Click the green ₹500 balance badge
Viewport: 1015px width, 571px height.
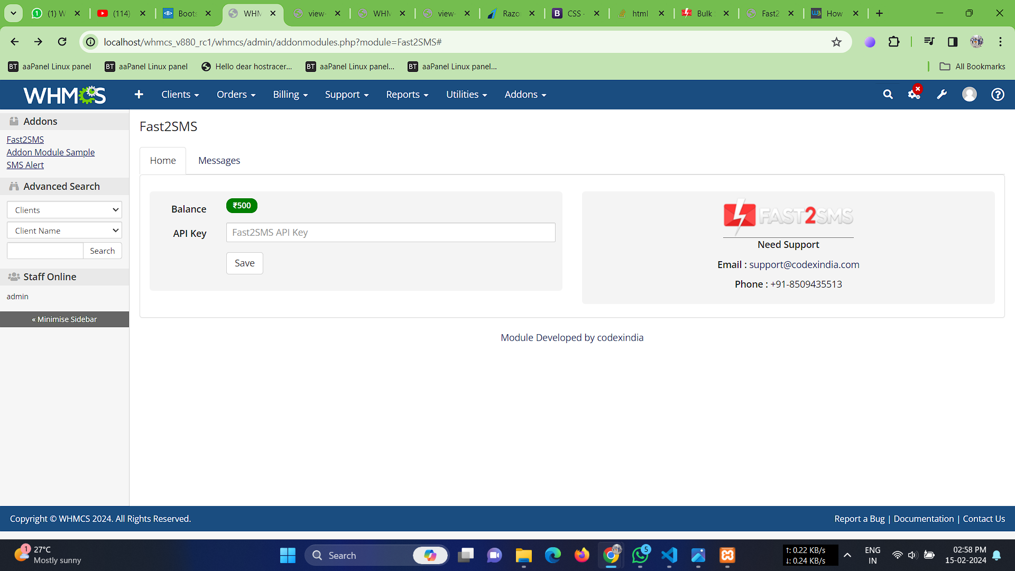point(242,206)
